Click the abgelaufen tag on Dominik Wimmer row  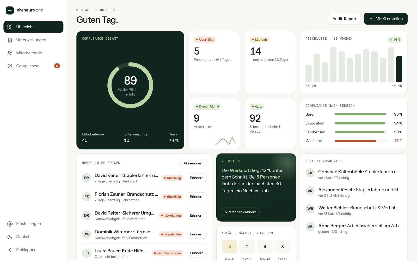(171, 234)
